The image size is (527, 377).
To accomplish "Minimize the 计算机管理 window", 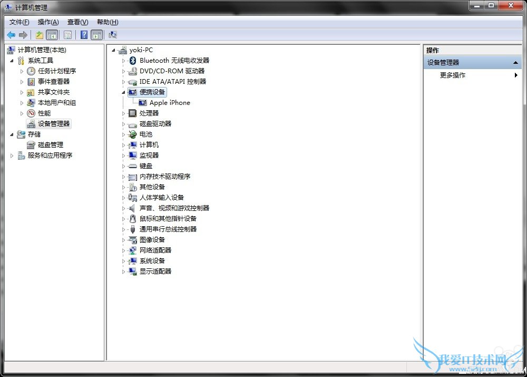I will coord(476,6).
